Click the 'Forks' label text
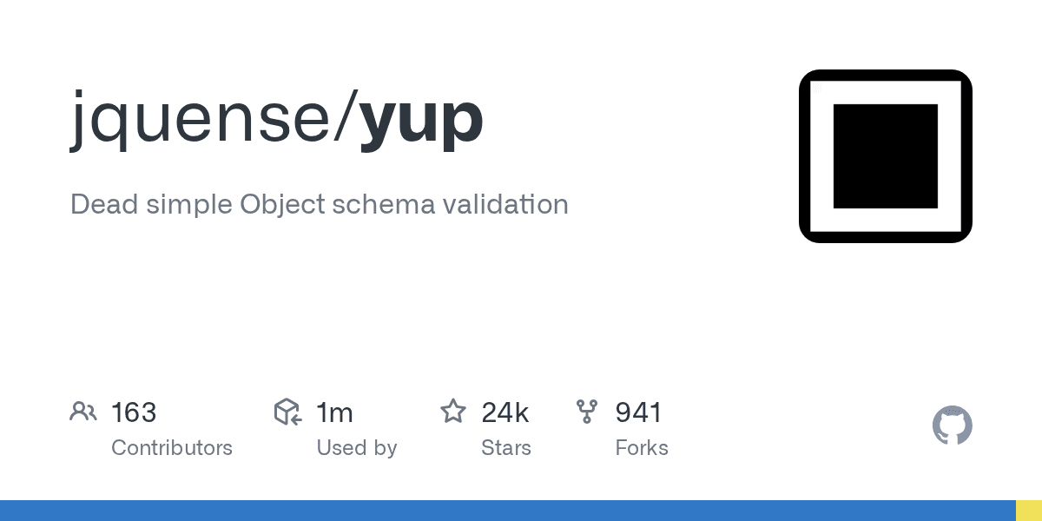Viewport: 1042px width, 521px height. [642, 448]
